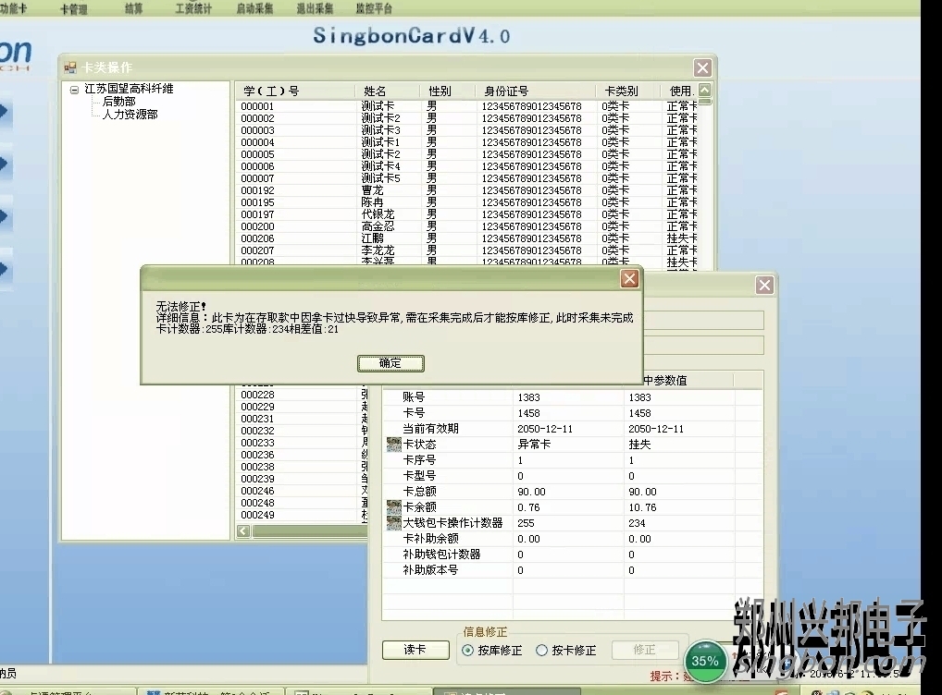This screenshot has width=942, height=695.
Task: Open 结算 menu
Action: point(133,9)
